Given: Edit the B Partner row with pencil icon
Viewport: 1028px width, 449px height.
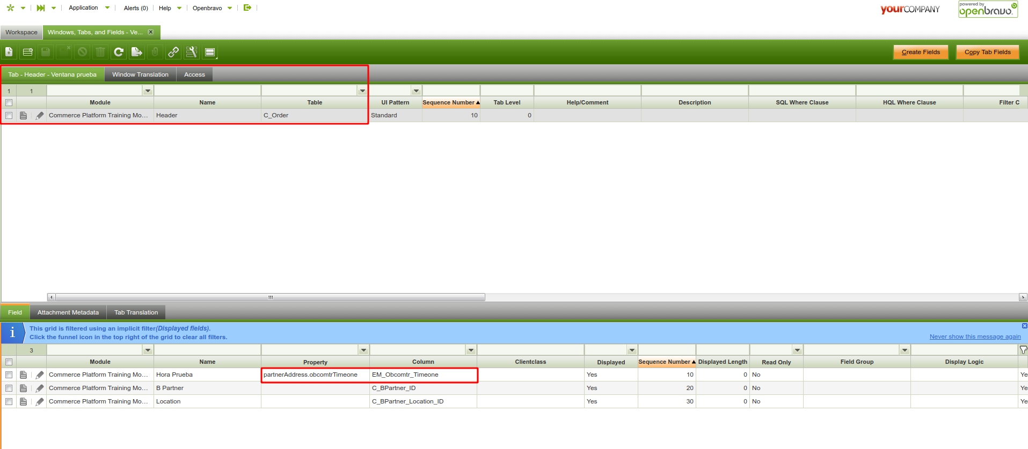Looking at the screenshot, I should [x=40, y=388].
